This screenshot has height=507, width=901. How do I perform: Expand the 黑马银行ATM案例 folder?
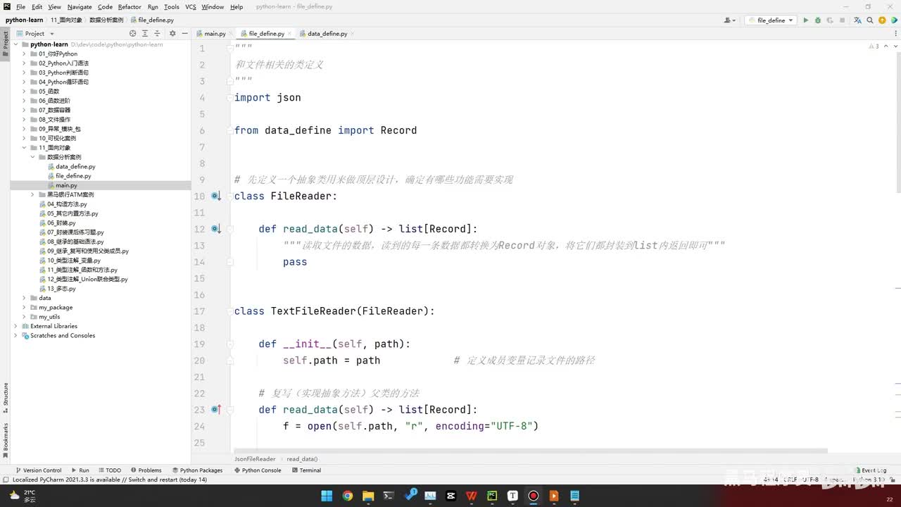(x=32, y=194)
